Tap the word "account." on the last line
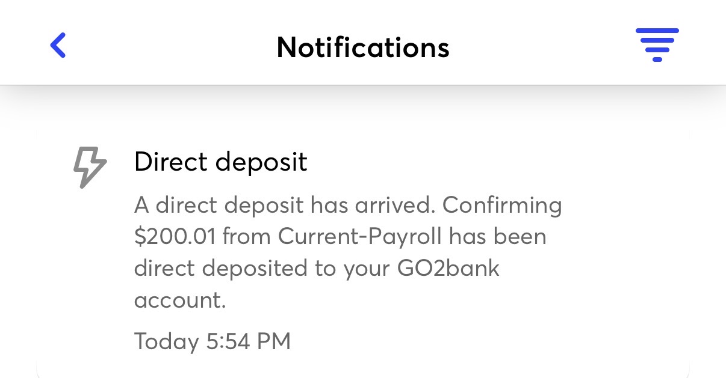Screen dimensions: 726x378 [x=179, y=299]
